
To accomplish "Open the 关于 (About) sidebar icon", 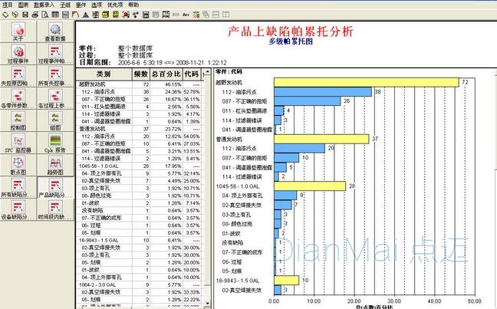I will point(18,31).
